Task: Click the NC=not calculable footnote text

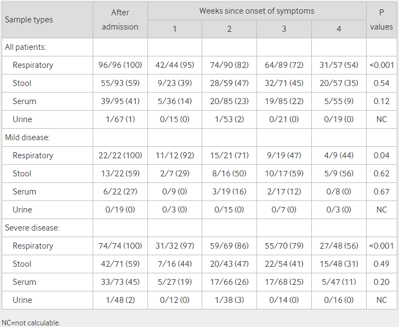Action: (31, 323)
